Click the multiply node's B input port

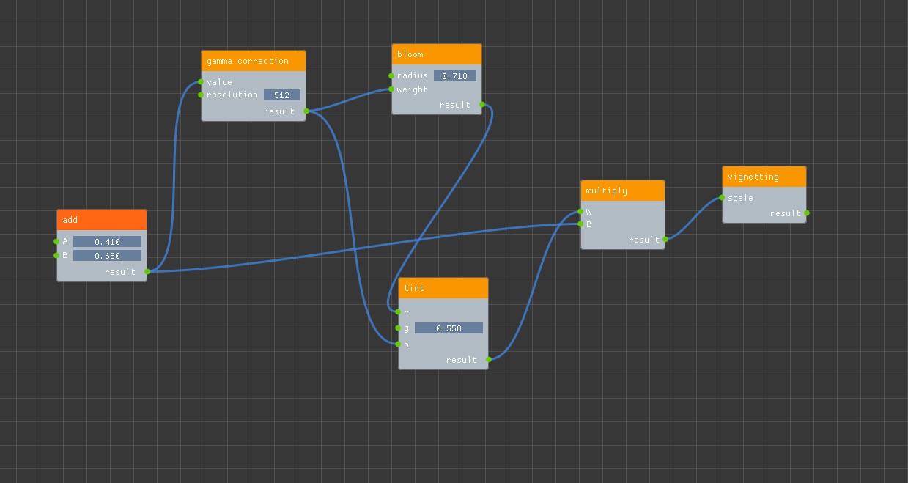[581, 224]
